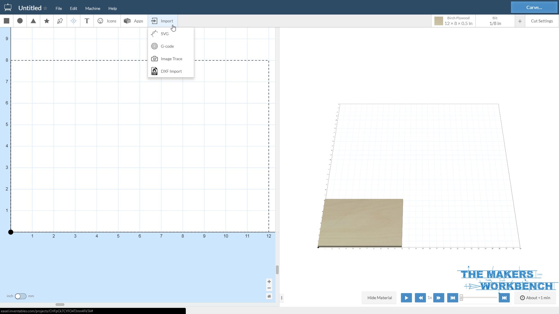Choose SVG from the Import menu
This screenshot has height=314, width=559.
[x=164, y=33]
